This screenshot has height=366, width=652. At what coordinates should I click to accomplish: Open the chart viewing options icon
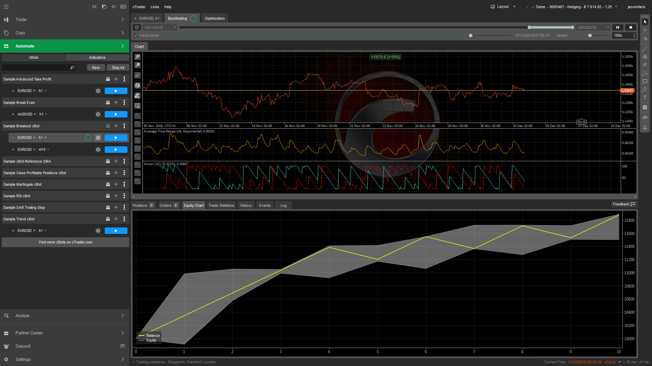[137, 106]
